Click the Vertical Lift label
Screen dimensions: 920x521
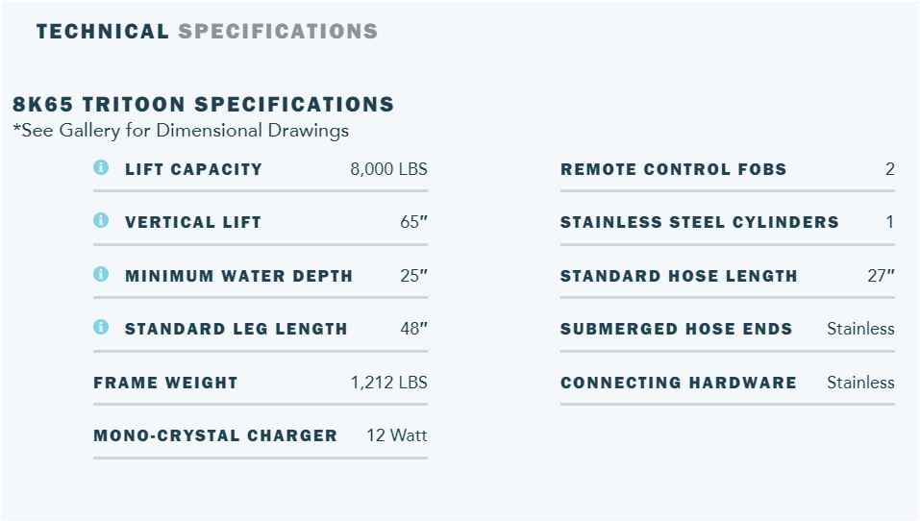point(193,222)
